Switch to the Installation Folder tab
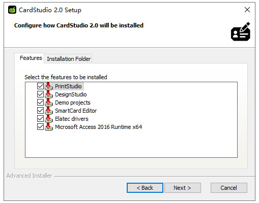 click(69, 59)
